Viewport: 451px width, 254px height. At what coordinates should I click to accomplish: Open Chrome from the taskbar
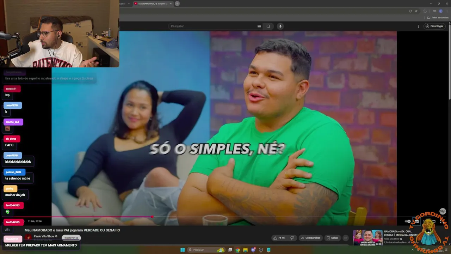[x=238, y=250]
